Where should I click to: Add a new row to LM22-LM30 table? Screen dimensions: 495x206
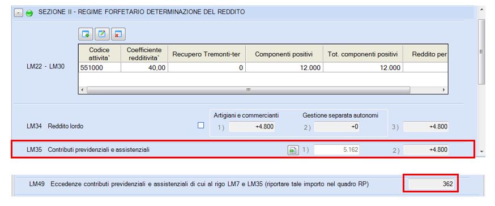[x=86, y=35]
